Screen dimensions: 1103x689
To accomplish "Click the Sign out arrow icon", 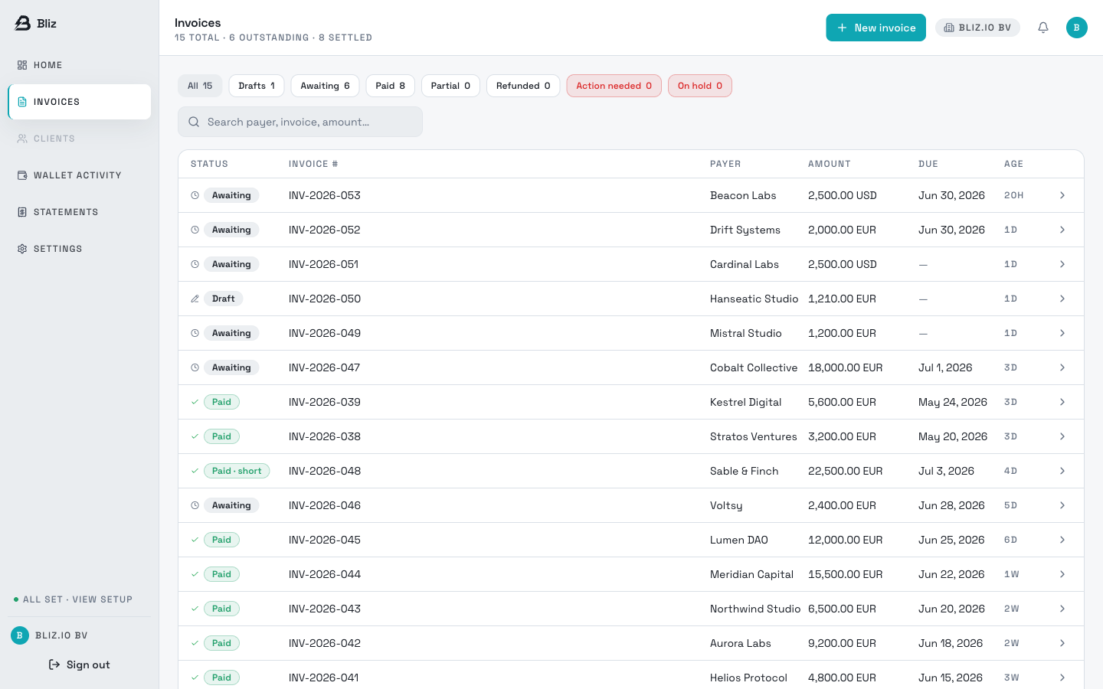I will 54,665.
